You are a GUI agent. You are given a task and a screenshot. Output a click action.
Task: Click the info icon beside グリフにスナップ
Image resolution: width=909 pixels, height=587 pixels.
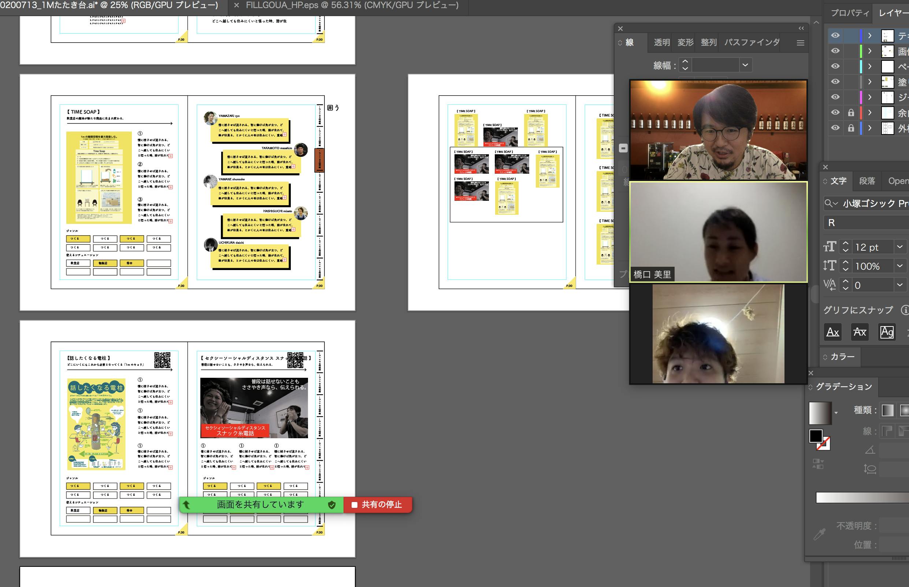(905, 310)
